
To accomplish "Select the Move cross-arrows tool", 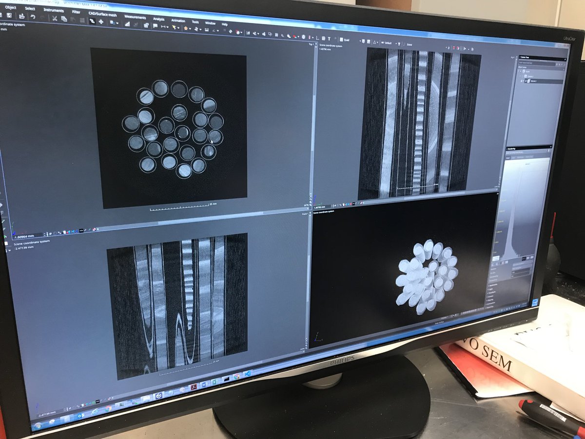I will 101,21.
